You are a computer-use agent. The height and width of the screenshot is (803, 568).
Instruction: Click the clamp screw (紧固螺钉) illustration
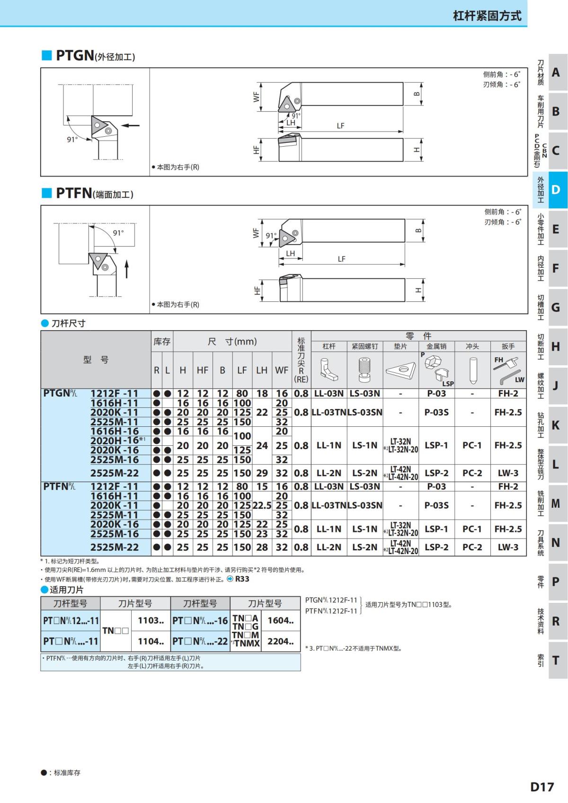[364, 370]
